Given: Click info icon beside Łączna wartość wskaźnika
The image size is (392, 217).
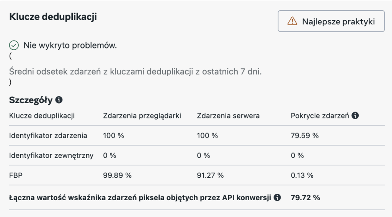Looking at the screenshot, I should pyautogui.click(x=278, y=198).
